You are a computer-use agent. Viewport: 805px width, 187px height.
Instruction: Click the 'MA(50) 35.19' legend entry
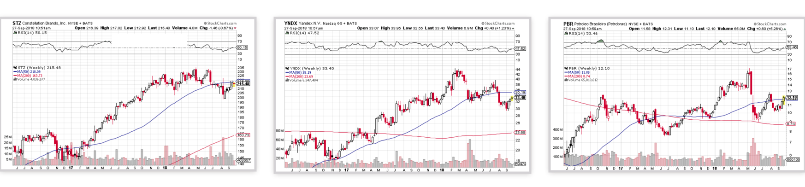298,72
